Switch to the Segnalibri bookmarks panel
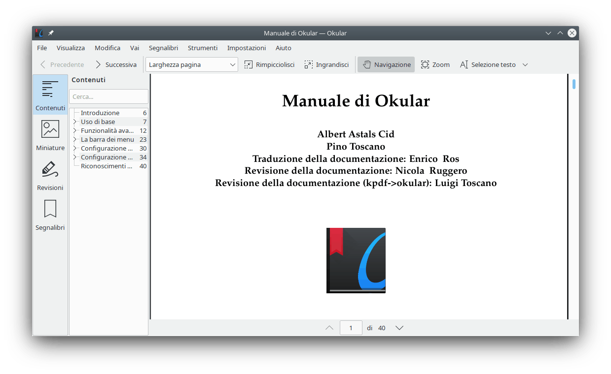This screenshot has height=374, width=611. (50, 215)
